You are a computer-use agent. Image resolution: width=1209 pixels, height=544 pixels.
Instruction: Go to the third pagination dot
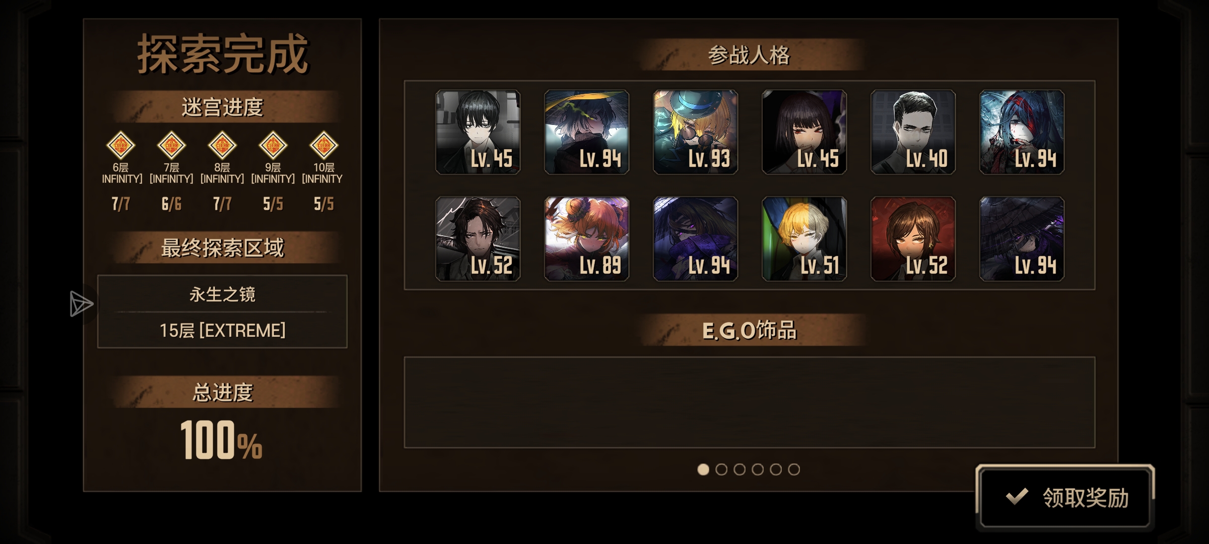[740, 469]
